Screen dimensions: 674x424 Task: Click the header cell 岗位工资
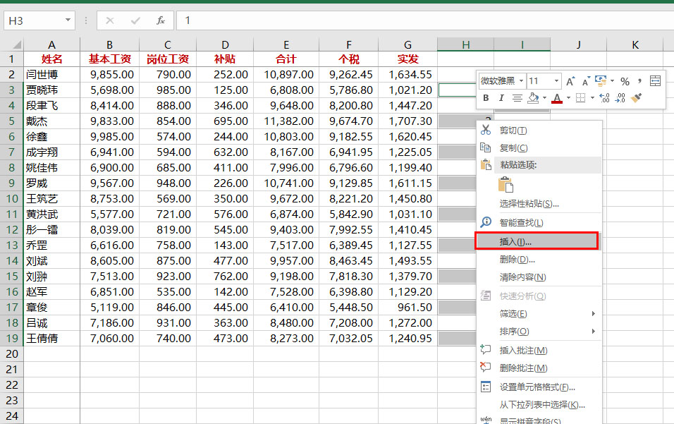[x=168, y=59]
